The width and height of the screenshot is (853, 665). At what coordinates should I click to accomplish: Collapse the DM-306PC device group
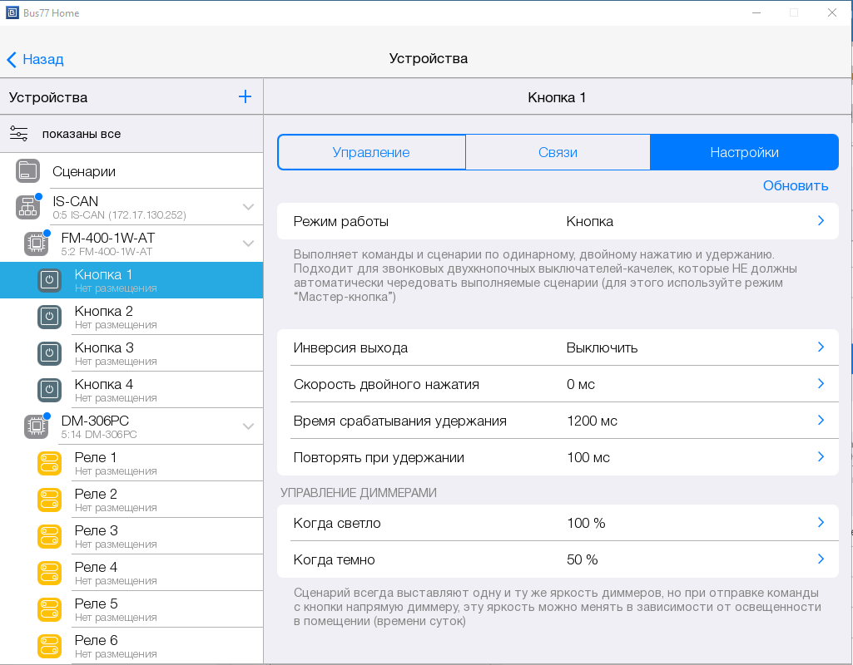248,426
